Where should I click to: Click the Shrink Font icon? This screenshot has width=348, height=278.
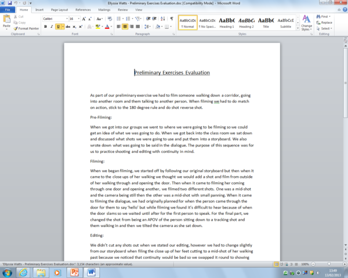[90, 19]
